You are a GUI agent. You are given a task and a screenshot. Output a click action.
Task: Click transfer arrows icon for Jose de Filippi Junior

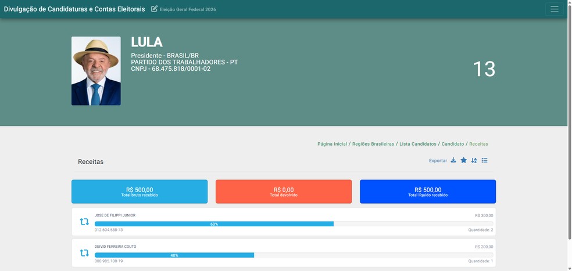pos(84,222)
